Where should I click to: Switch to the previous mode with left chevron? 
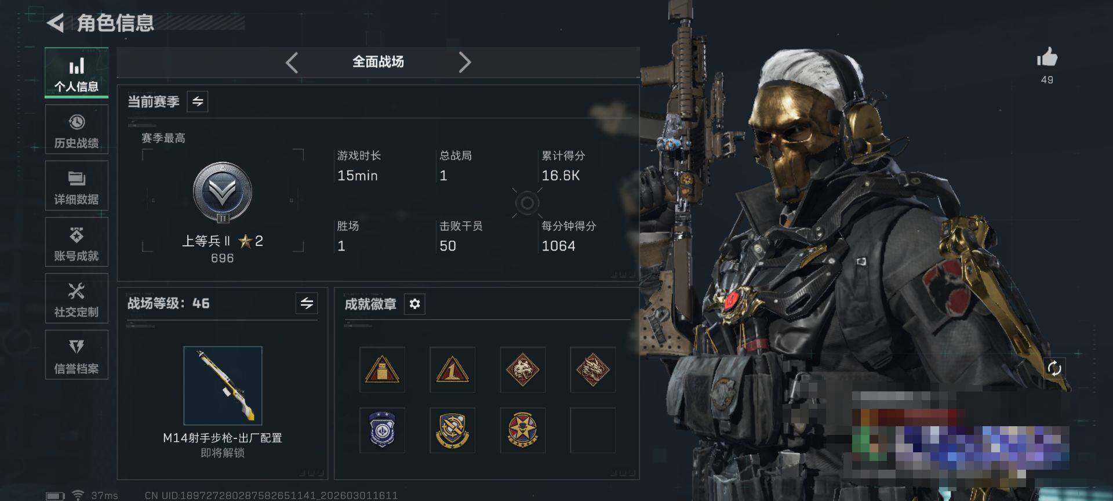(292, 62)
